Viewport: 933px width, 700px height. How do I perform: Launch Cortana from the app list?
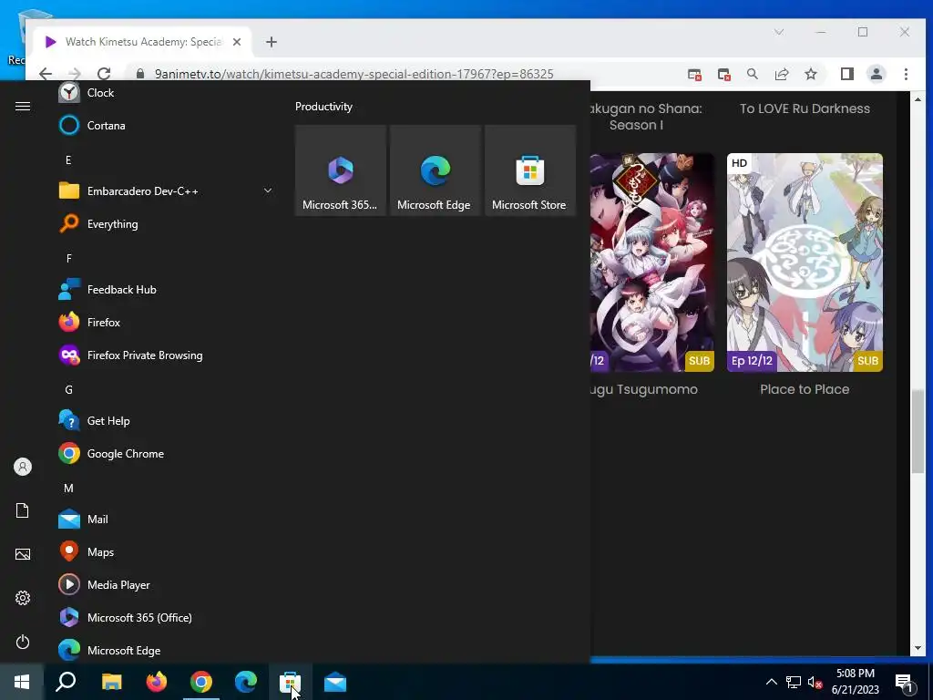[x=167, y=126]
